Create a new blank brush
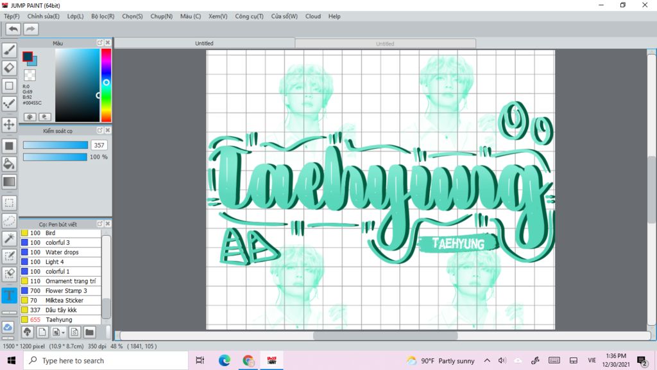The width and height of the screenshot is (657, 370). (42, 332)
